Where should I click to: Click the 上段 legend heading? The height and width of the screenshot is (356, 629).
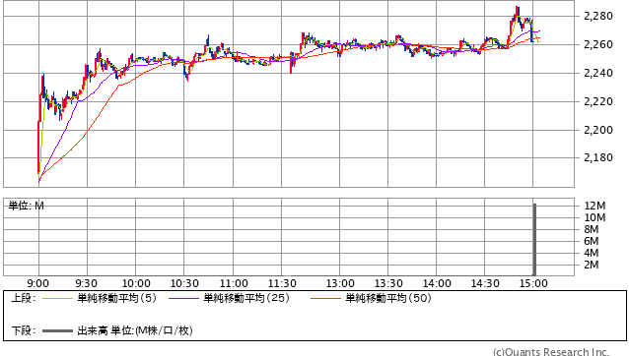(24, 298)
